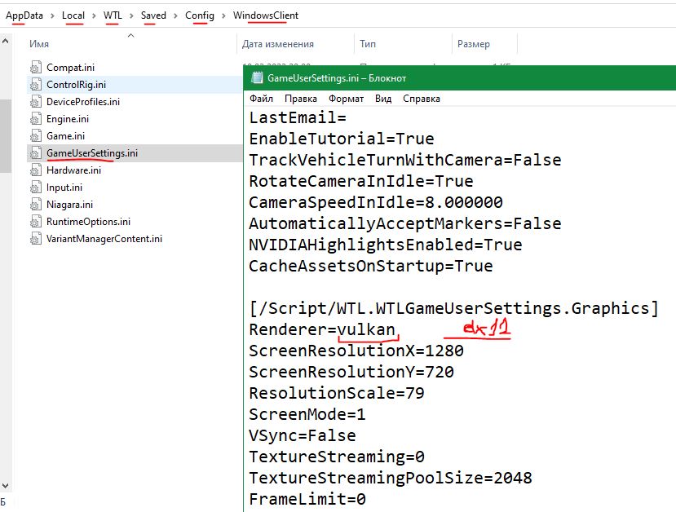Place cursor on Renderer=vulkan line
Viewport: 676px width, 512px height.
[x=322, y=329]
